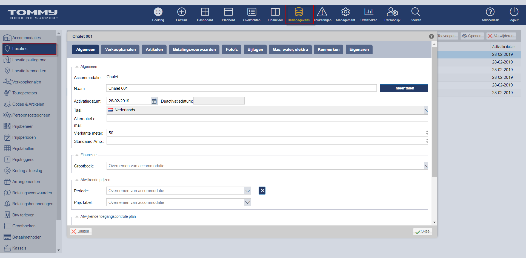Viewport: 526px width, 258px height.
Task: Open Betaalmethoden in the sidebar
Action: click(x=28, y=237)
